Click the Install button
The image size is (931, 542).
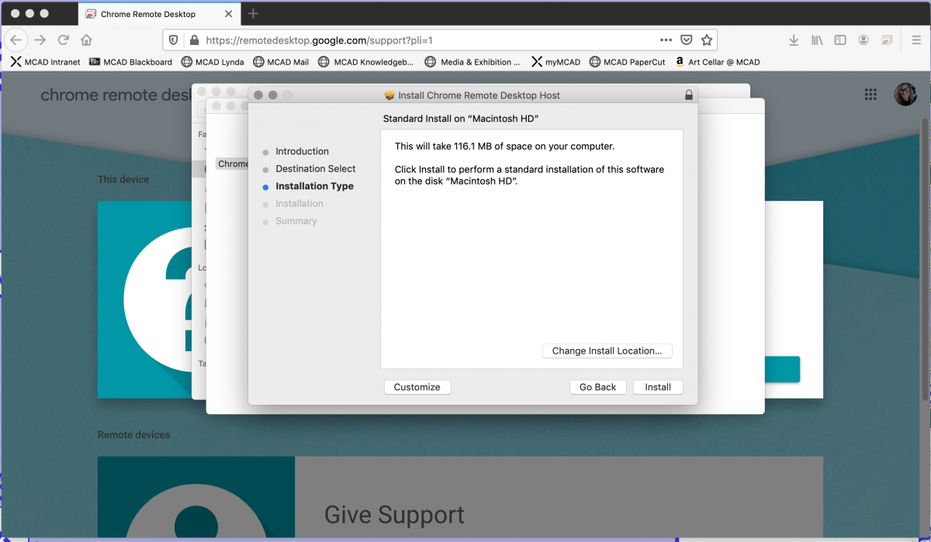(658, 387)
